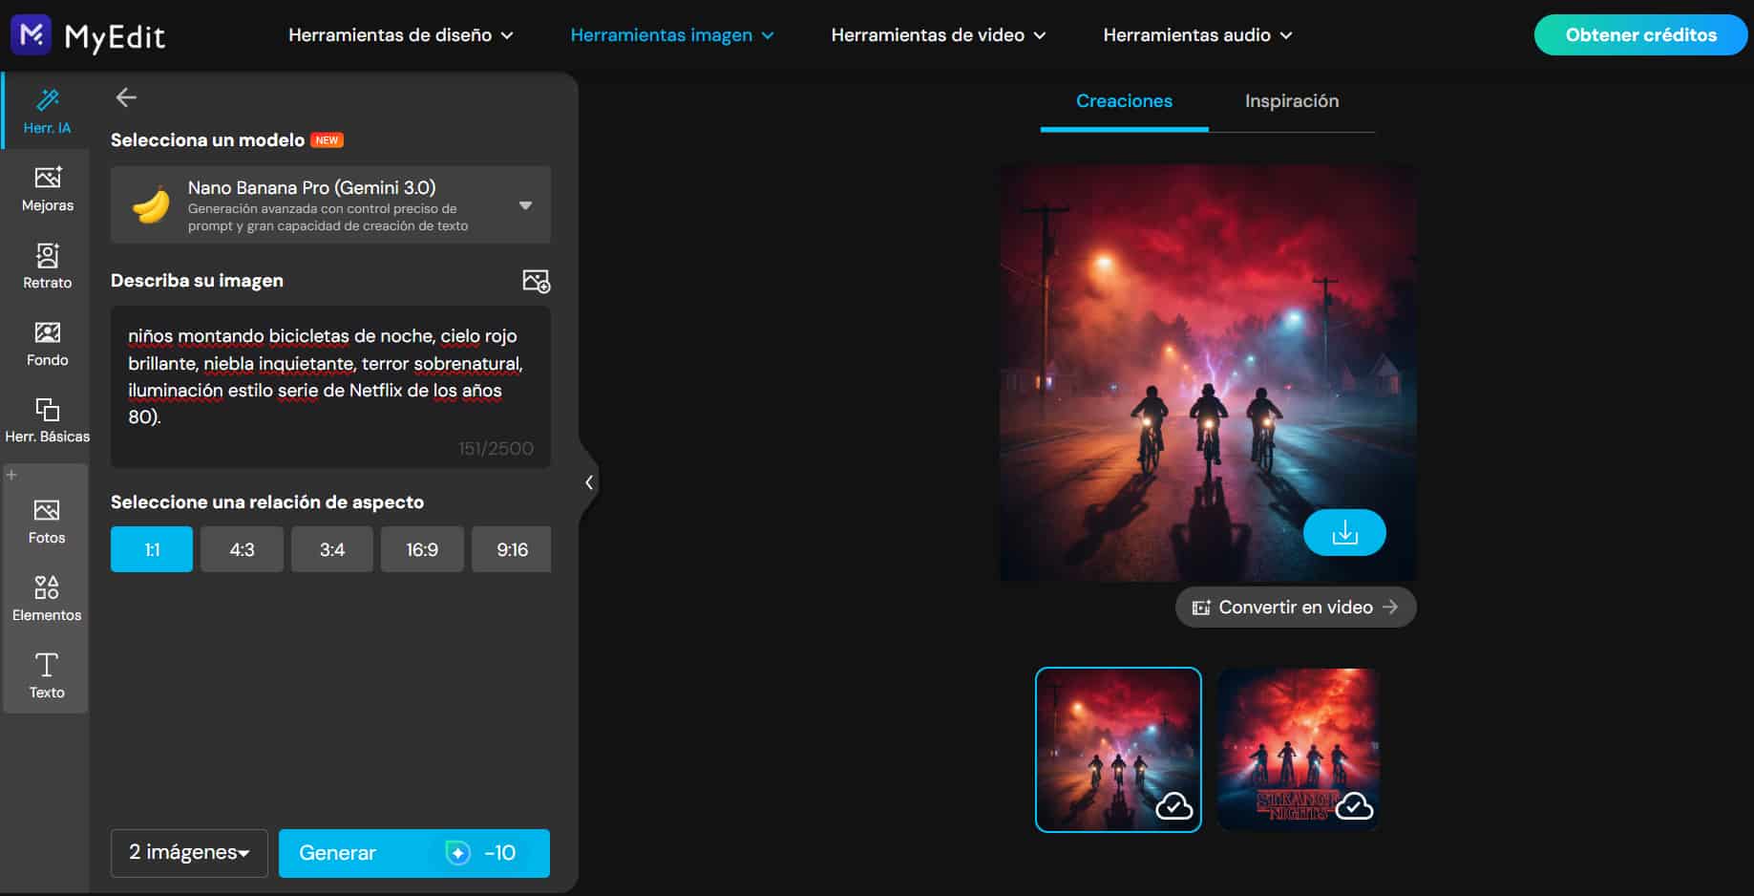Select the Retrato tool
Image resolution: width=1754 pixels, height=896 pixels.
46,266
